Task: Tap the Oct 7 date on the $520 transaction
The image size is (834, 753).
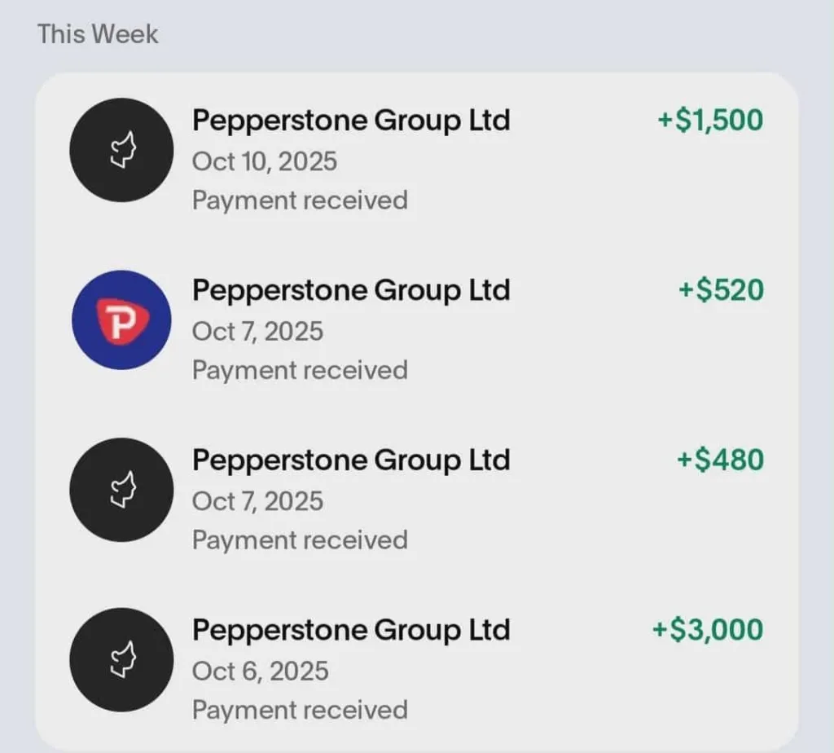Action: point(257,332)
